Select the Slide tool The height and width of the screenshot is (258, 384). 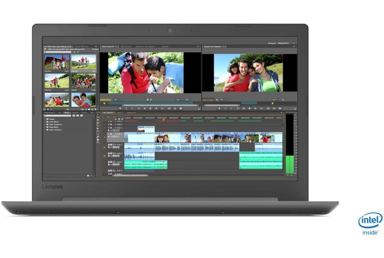point(98,134)
